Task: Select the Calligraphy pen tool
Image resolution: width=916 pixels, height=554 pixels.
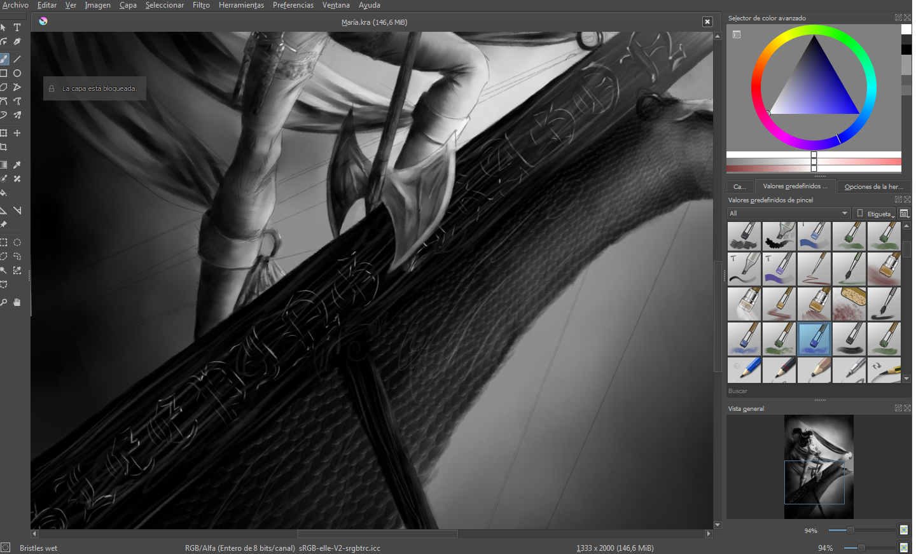Action: point(17,41)
